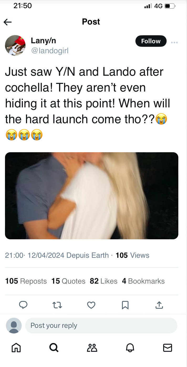Tap the share upload icon
Screen dimensions: 187x367
pos(159,305)
